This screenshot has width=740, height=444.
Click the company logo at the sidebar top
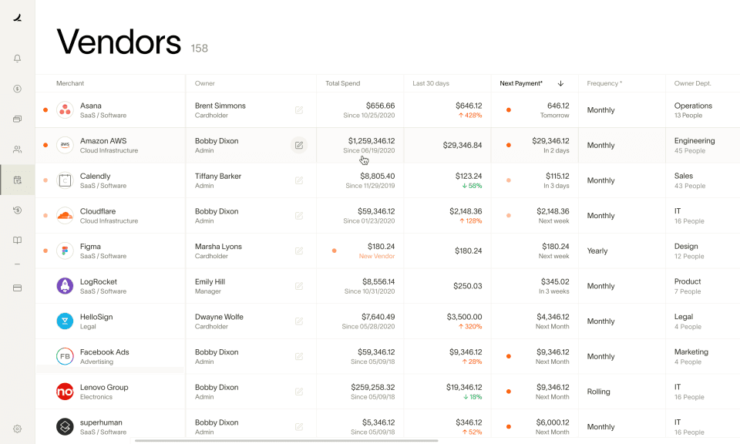click(x=16, y=17)
